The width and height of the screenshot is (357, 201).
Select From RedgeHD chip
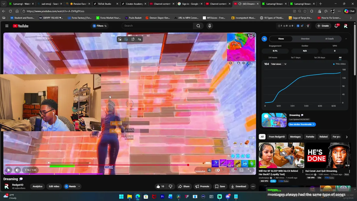(x=277, y=137)
